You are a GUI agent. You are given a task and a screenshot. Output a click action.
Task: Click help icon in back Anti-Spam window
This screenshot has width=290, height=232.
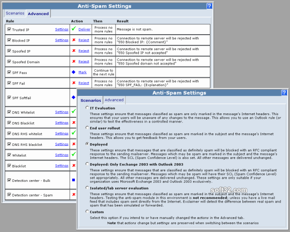pyautogui.click(x=209, y=6)
